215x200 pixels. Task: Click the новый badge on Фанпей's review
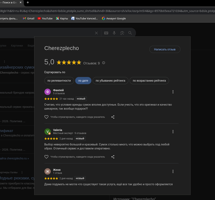pyautogui.click(x=81, y=99)
